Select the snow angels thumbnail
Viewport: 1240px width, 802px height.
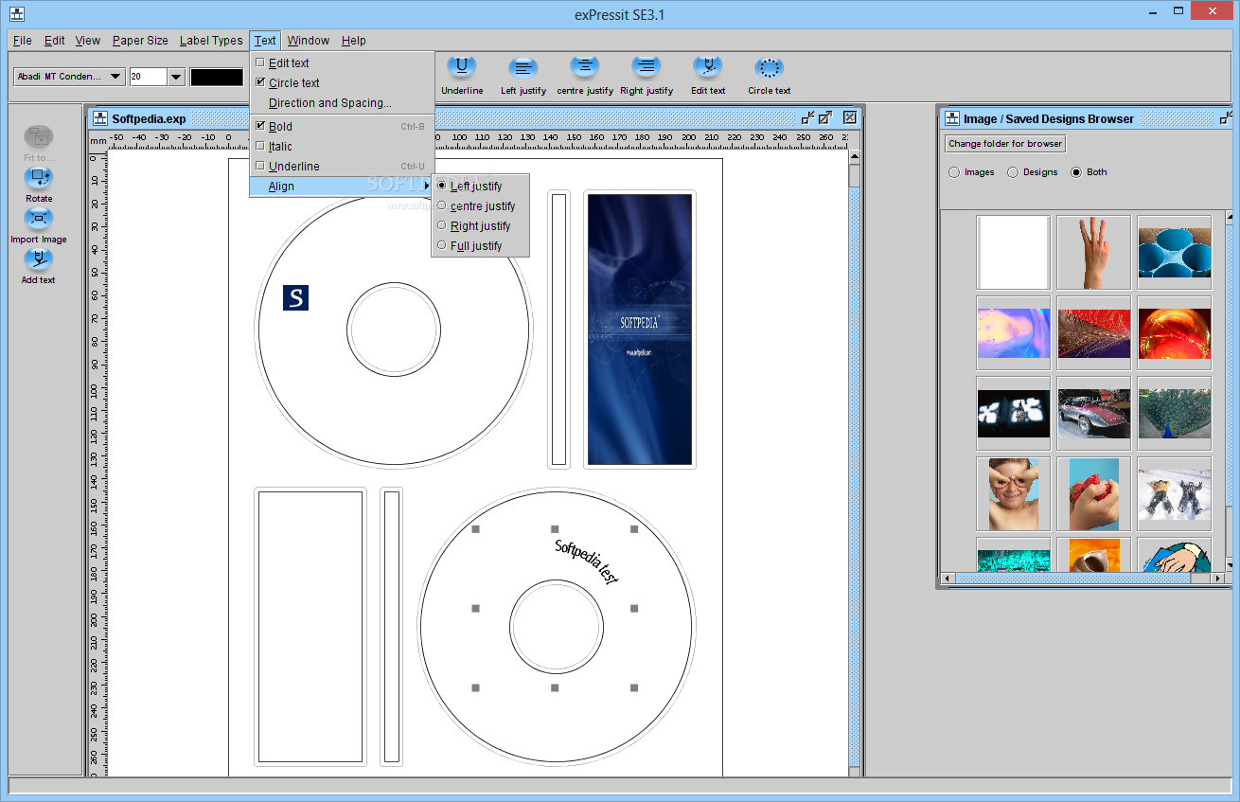pos(1174,493)
